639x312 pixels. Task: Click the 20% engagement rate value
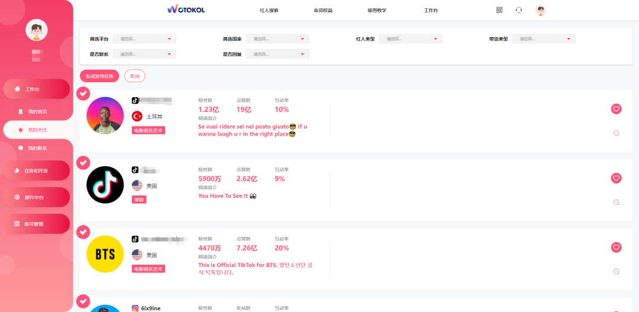pyautogui.click(x=282, y=248)
